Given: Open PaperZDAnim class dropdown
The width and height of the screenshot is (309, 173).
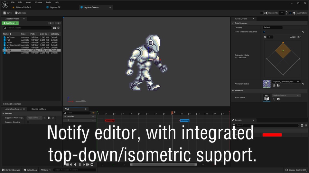Looking at the screenshot, I should (x=34, y=118).
